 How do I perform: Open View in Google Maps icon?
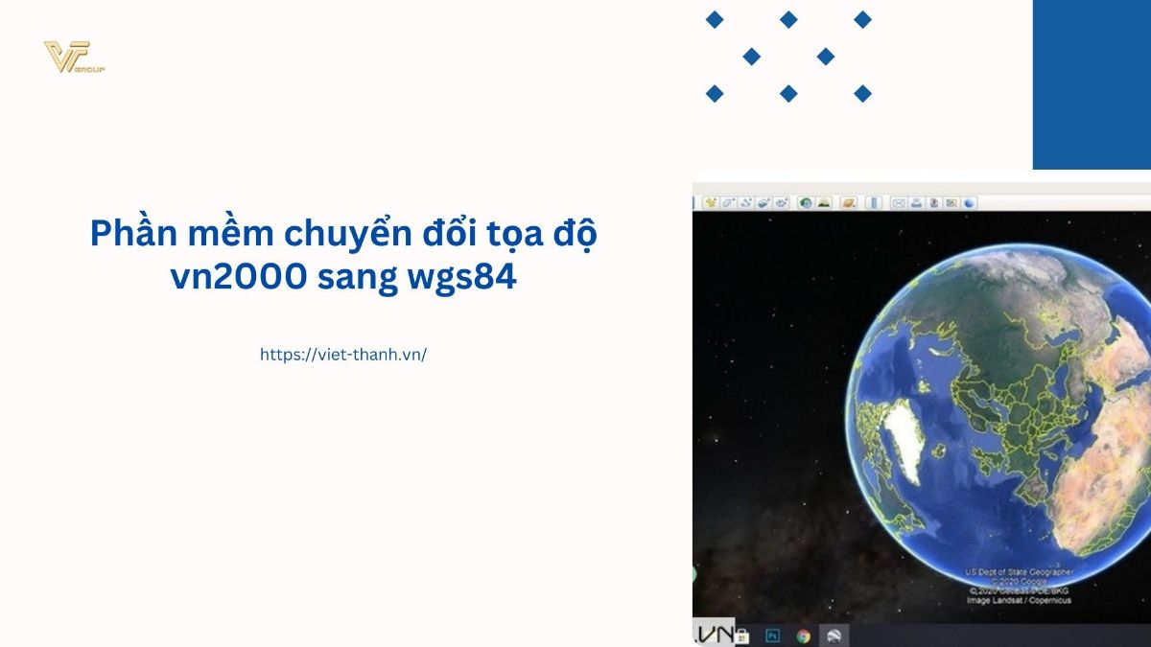(951, 202)
